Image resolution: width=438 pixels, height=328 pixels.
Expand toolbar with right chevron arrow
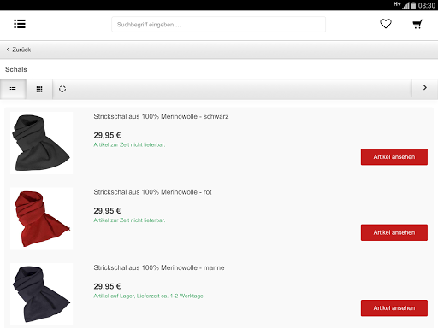(x=425, y=88)
